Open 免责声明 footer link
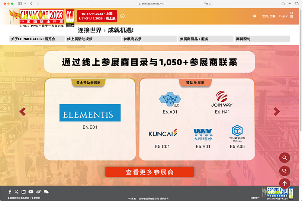Screen dimensions: 302x201 pos(36,198)
